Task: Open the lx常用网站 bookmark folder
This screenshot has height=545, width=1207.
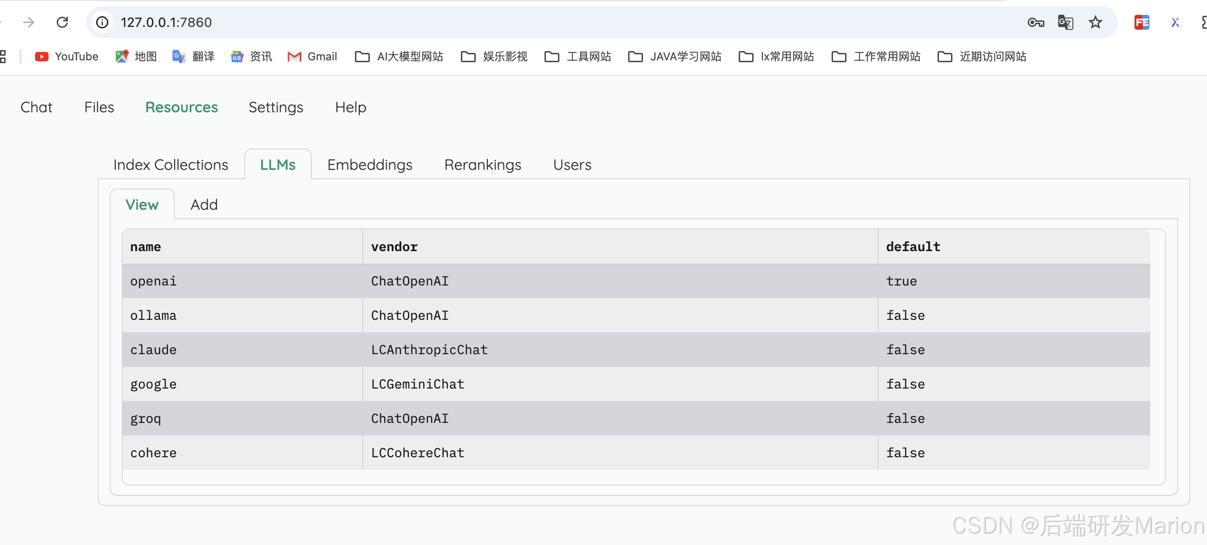Action: click(x=776, y=57)
